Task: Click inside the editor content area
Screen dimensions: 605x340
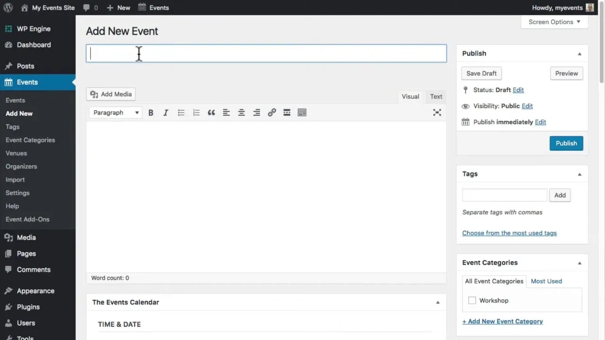Action: (266, 197)
